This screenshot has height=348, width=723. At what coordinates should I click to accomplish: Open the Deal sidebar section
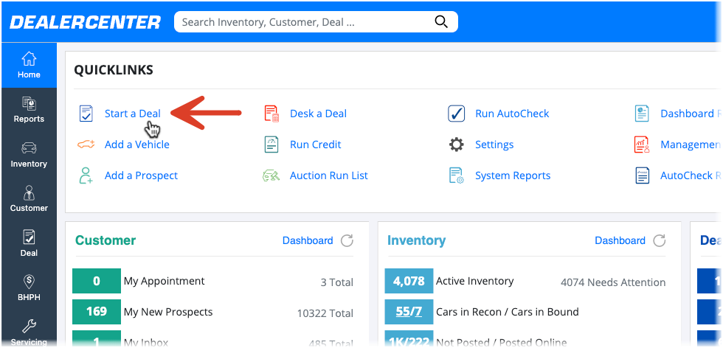(29, 244)
